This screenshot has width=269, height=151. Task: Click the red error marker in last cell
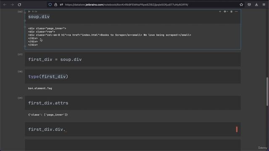[237, 129]
